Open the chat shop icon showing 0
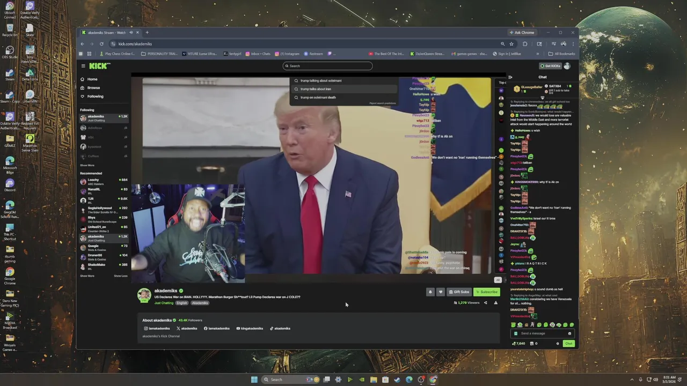 point(533,344)
